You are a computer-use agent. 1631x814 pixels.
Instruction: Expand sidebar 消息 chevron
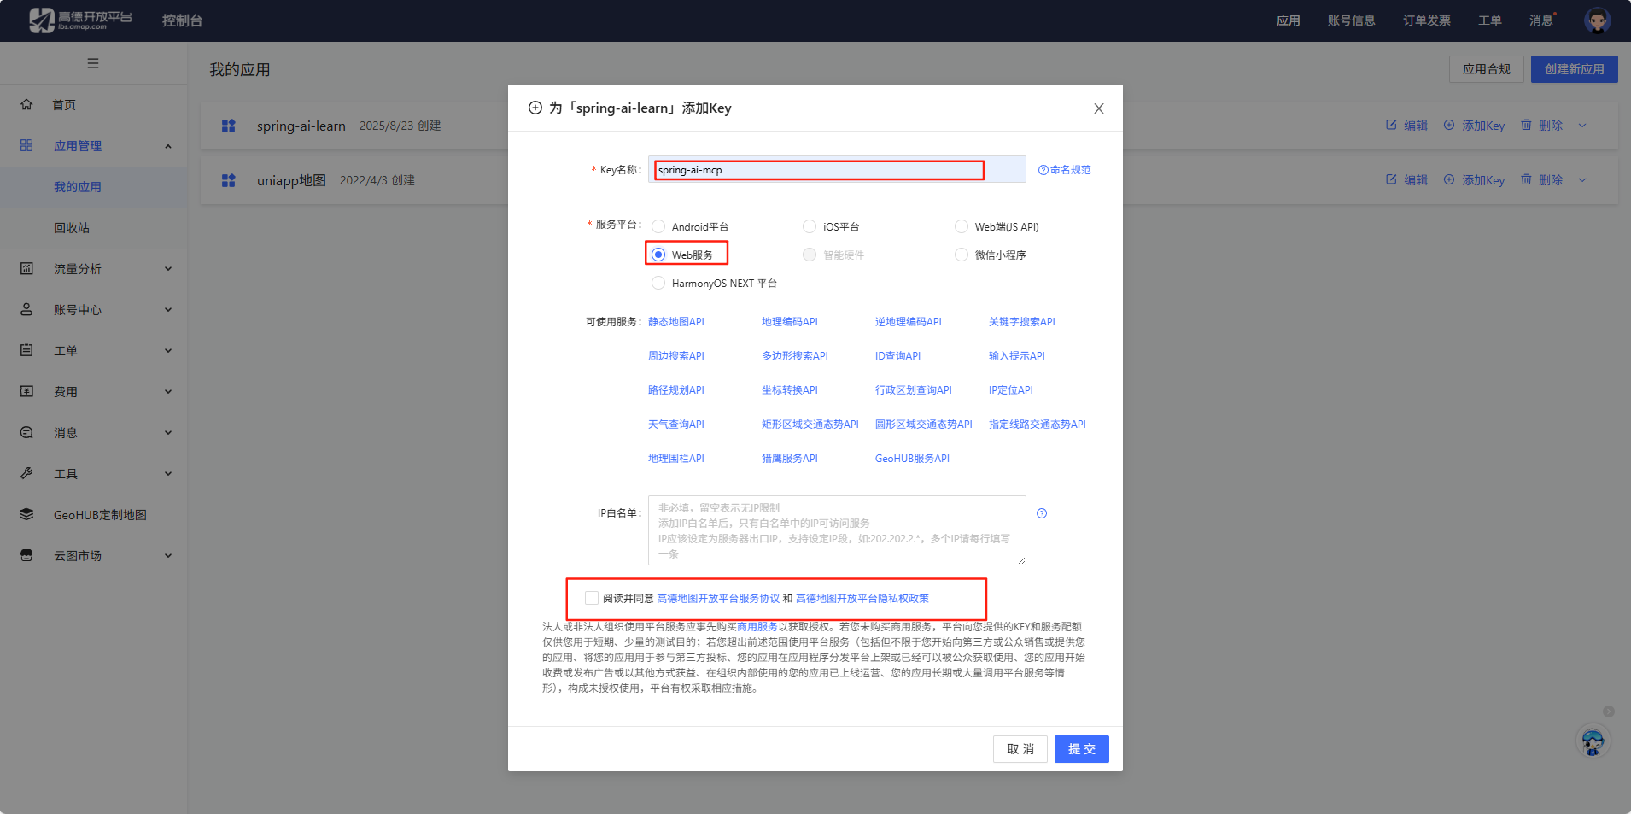click(168, 433)
